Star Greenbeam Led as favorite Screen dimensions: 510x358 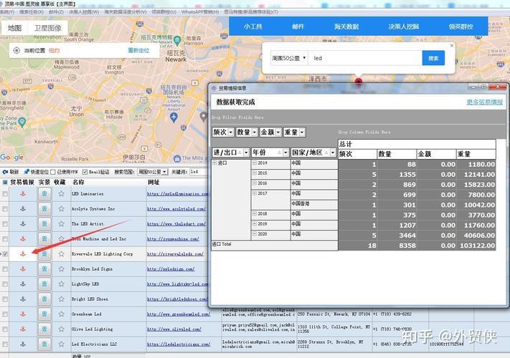pos(61,314)
